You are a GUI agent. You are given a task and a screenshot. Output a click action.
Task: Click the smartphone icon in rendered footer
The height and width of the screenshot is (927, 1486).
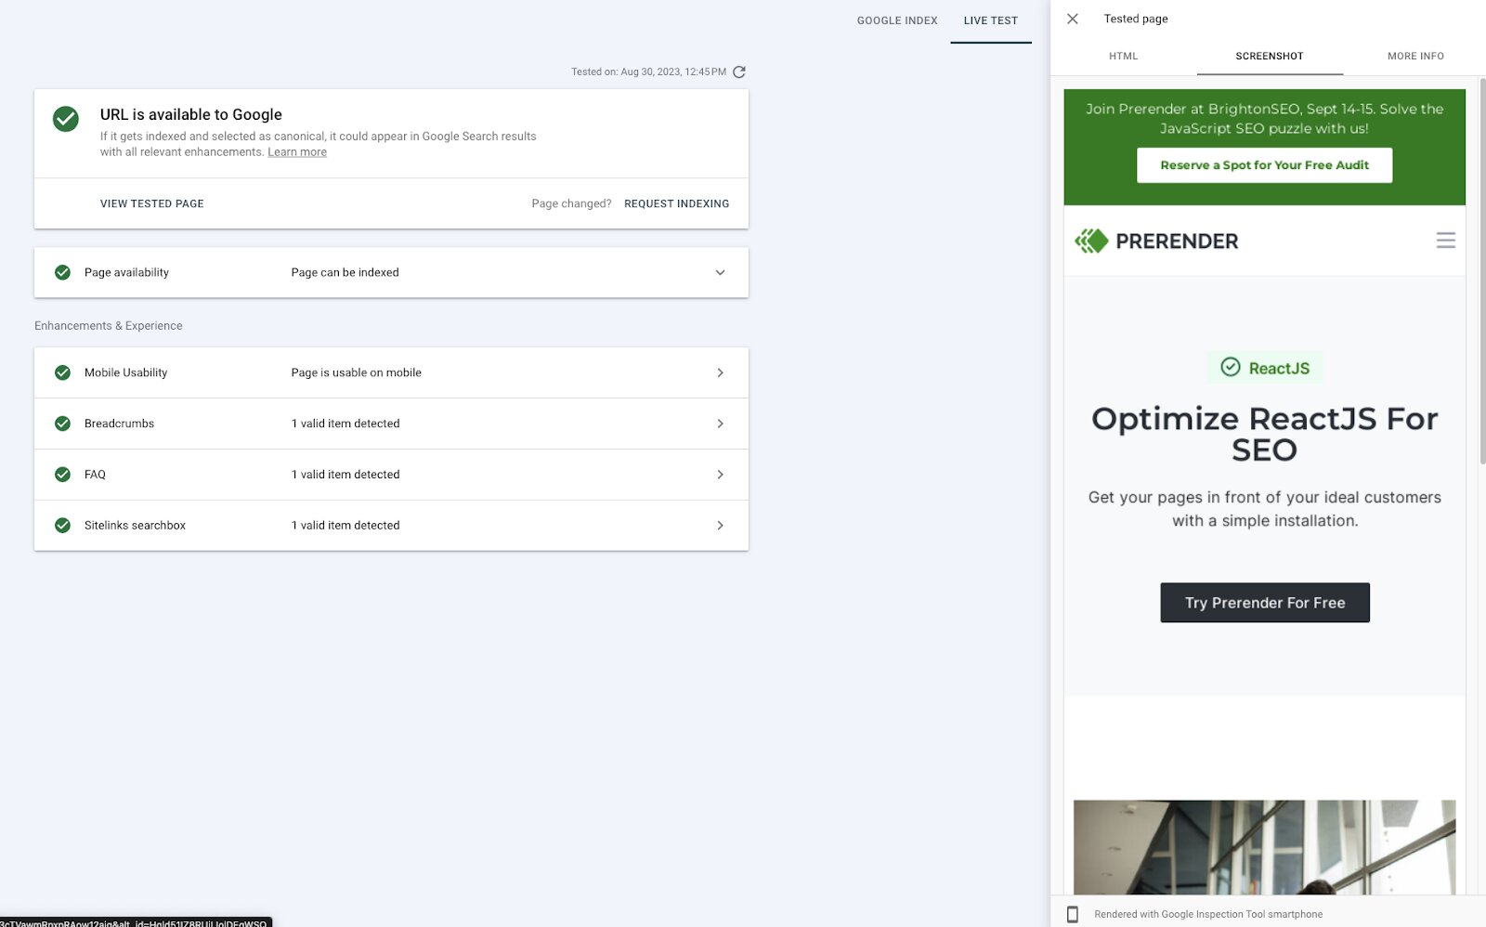(1072, 914)
